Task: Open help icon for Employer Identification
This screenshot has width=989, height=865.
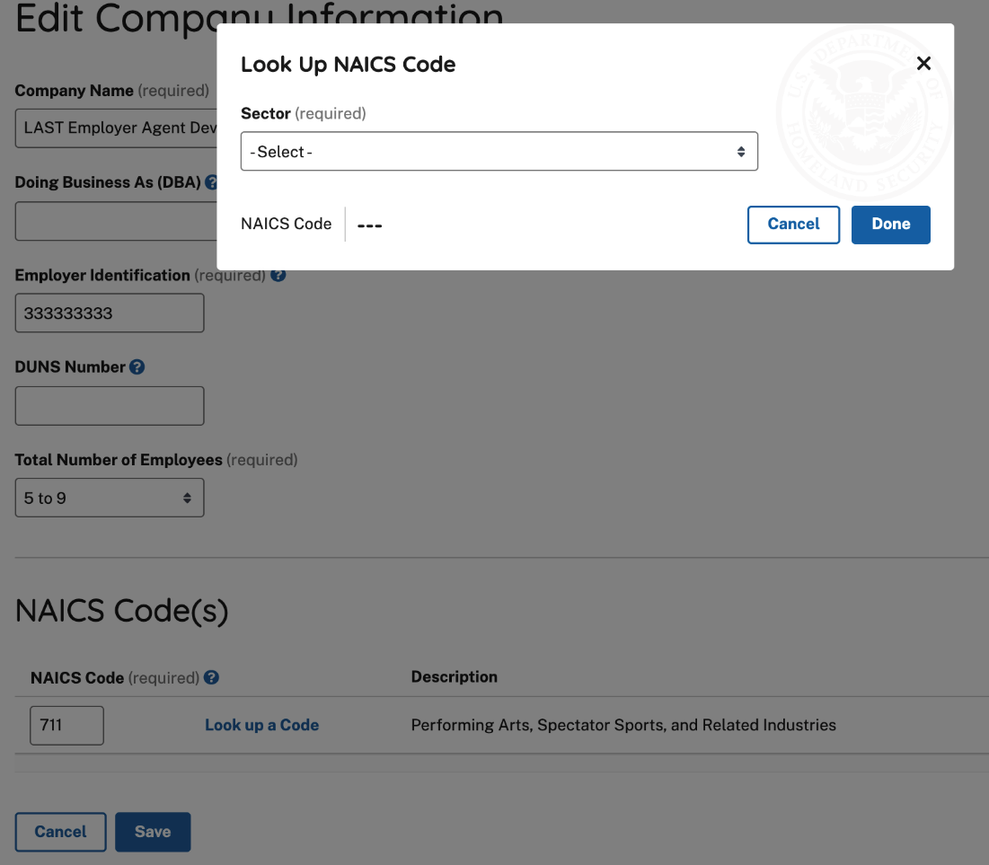Action: 278,275
